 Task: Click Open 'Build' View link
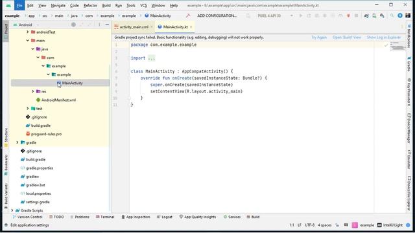tap(347, 38)
